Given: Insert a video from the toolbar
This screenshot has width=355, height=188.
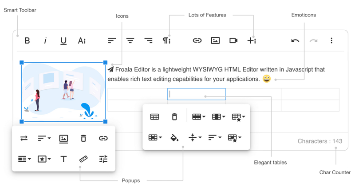Looking at the screenshot, I should (x=233, y=40).
